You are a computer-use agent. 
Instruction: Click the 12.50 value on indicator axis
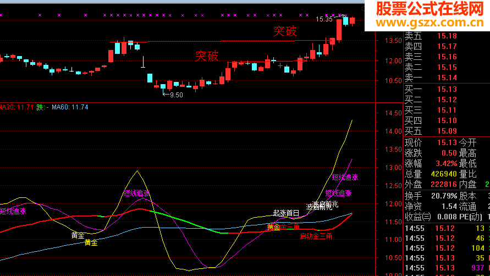pyautogui.click(x=394, y=186)
